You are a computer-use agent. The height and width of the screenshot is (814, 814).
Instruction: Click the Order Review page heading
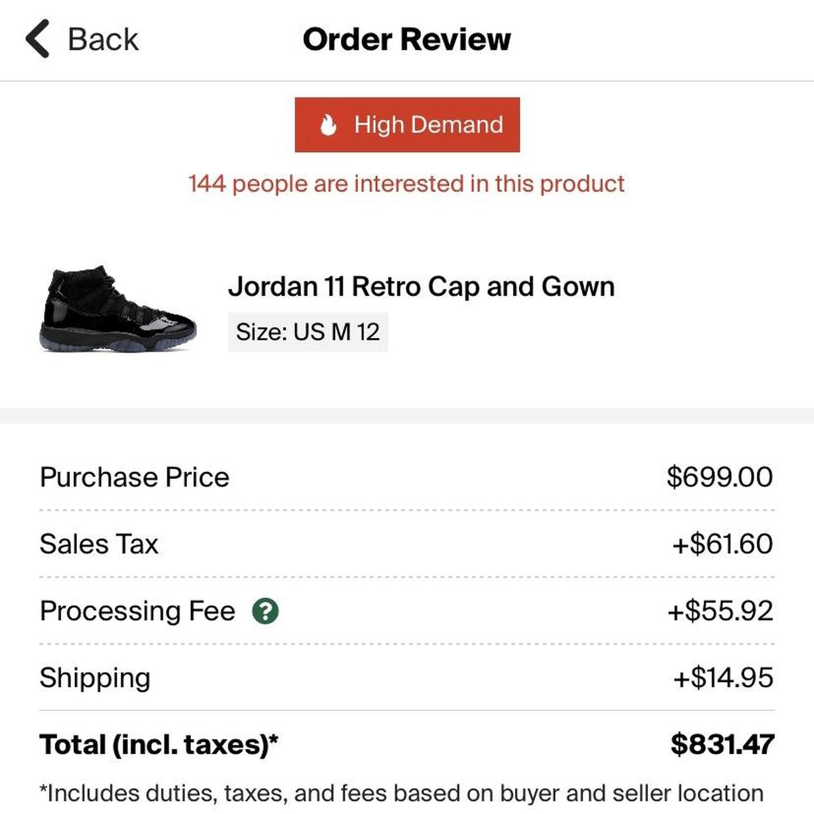click(406, 39)
